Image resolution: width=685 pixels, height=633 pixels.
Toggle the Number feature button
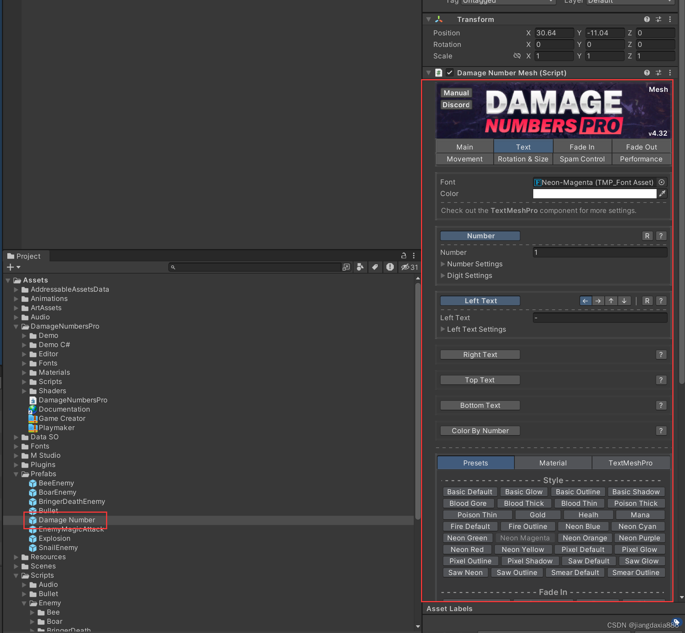pos(480,236)
